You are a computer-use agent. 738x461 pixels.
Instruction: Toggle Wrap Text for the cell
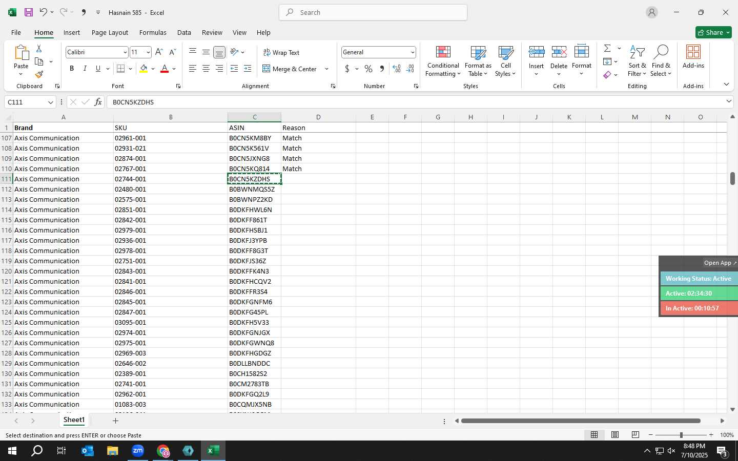281,52
